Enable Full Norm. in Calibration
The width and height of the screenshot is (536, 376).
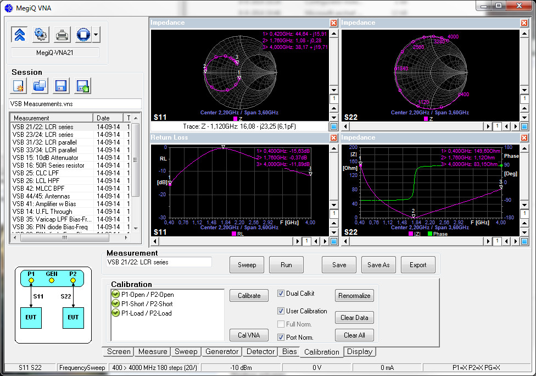pyautogui.click(x=281, y=324)
